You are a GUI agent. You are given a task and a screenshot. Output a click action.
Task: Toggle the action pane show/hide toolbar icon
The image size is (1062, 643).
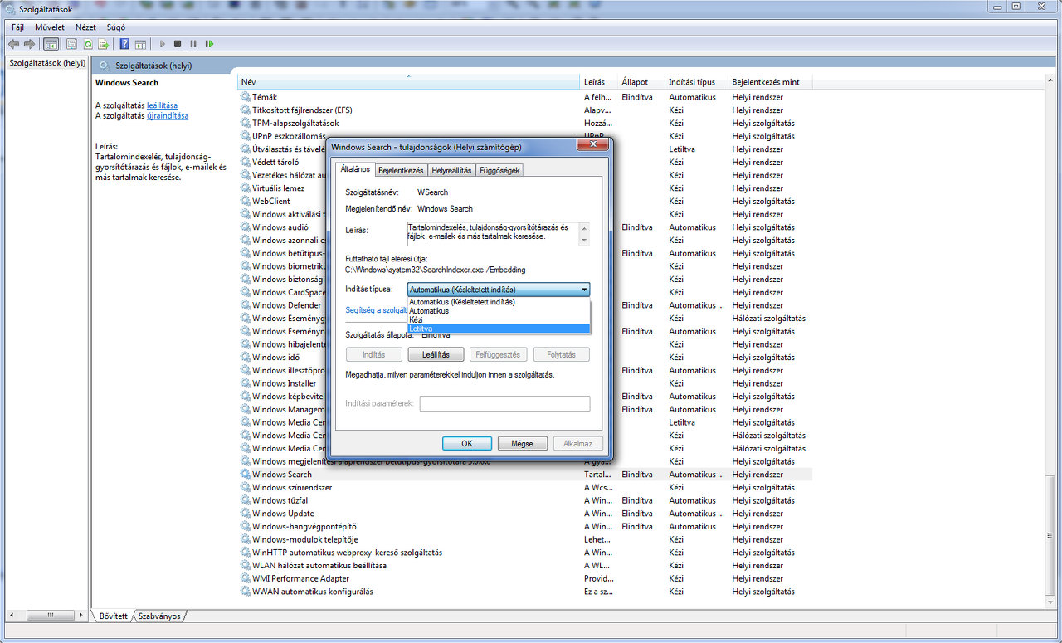[140, 44]
